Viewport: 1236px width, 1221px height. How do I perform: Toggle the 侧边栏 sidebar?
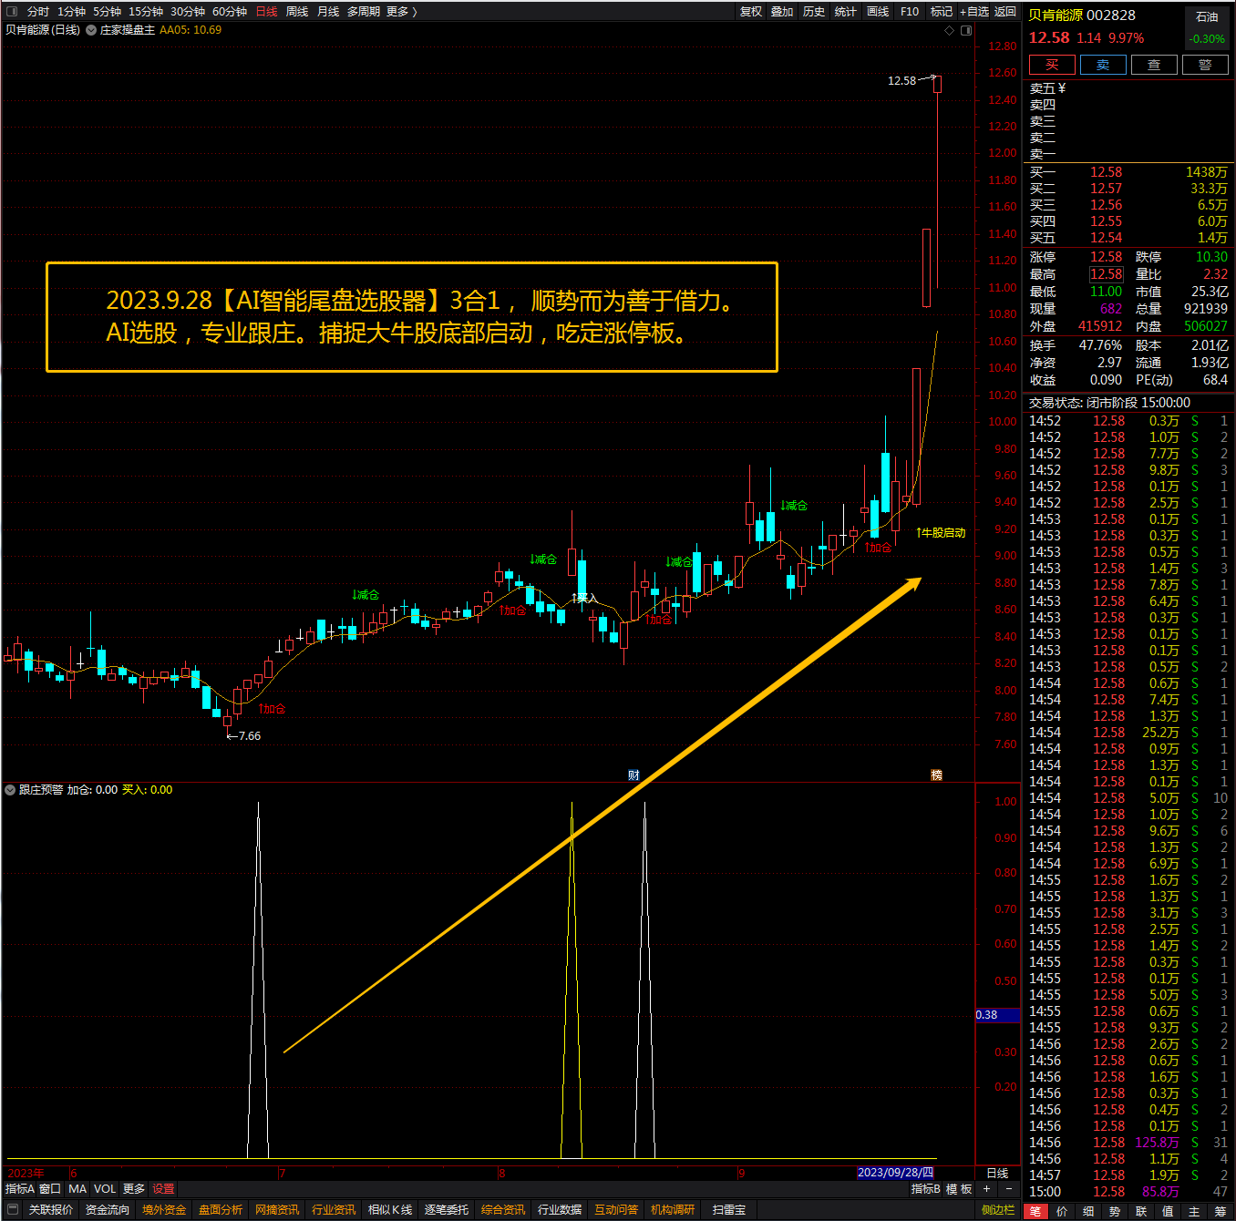tap(998, 1210)
